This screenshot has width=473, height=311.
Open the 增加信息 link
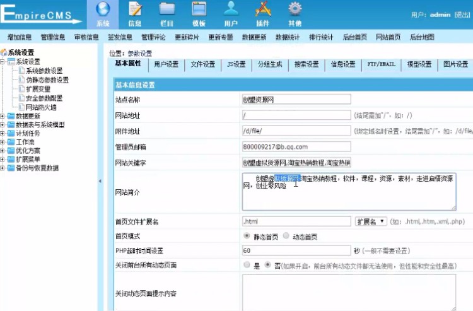pos(20,37)
